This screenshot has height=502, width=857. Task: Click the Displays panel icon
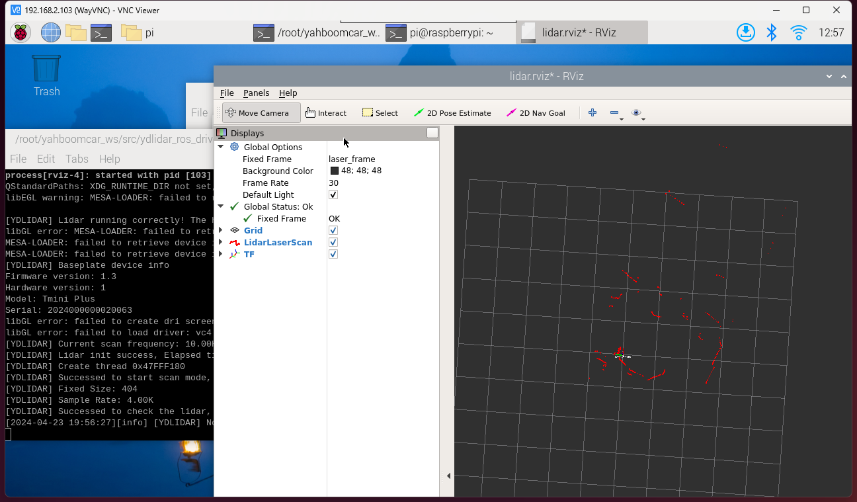click(x=222, y=133)
